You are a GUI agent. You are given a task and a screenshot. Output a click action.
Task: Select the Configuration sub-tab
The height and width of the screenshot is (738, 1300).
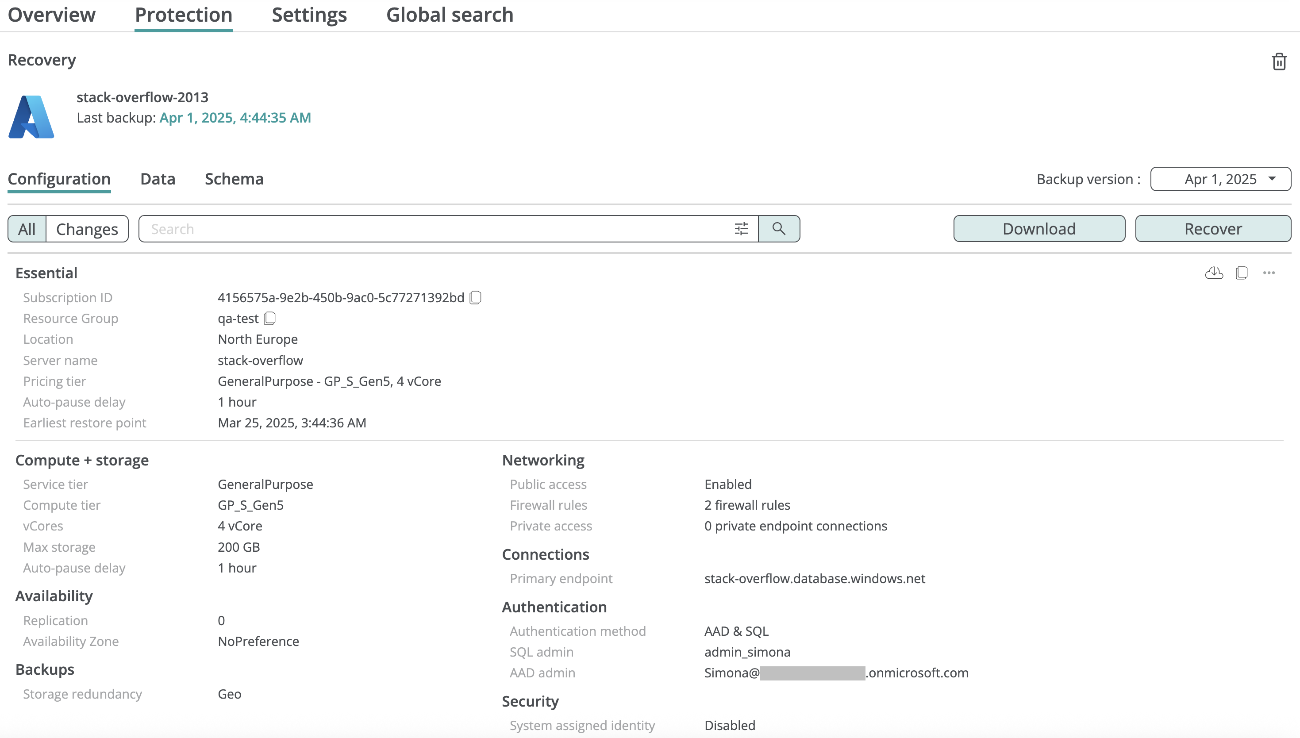(59, 179)
